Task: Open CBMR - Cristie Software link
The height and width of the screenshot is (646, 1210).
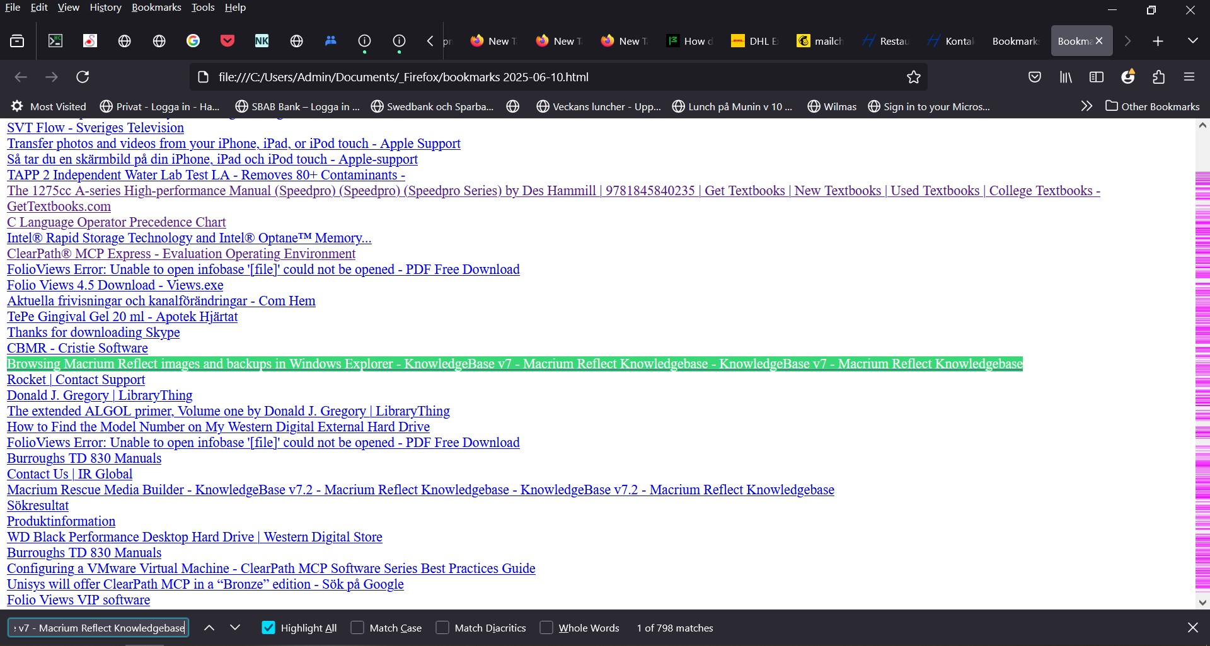Action: click(78, 348)
